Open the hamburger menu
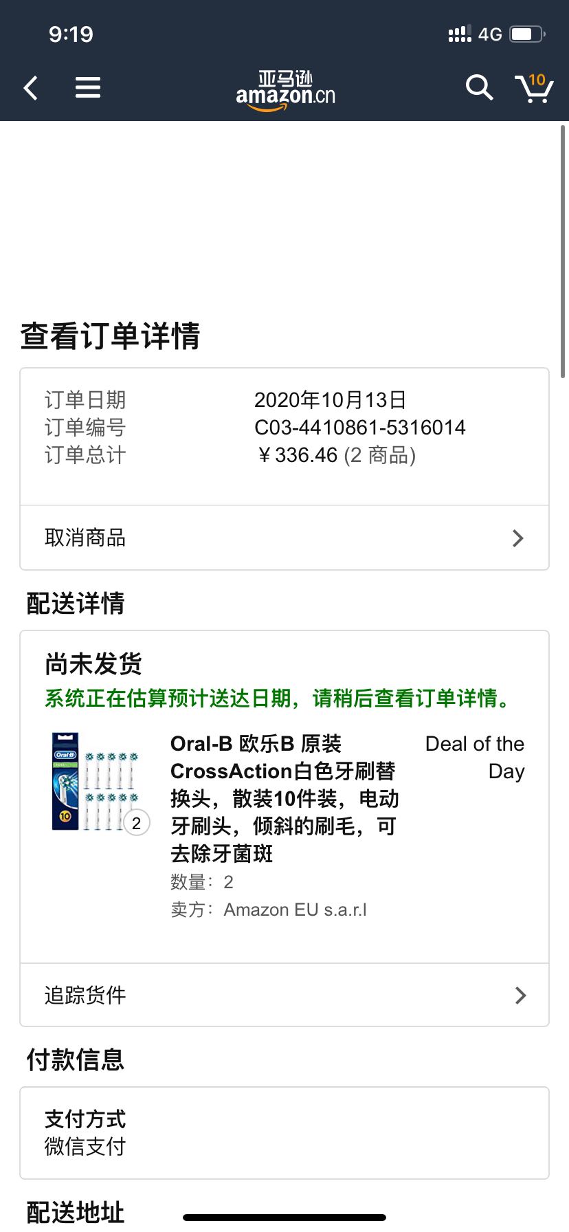569x1232 pixels. pyautogui.click(x=88, y=87)
